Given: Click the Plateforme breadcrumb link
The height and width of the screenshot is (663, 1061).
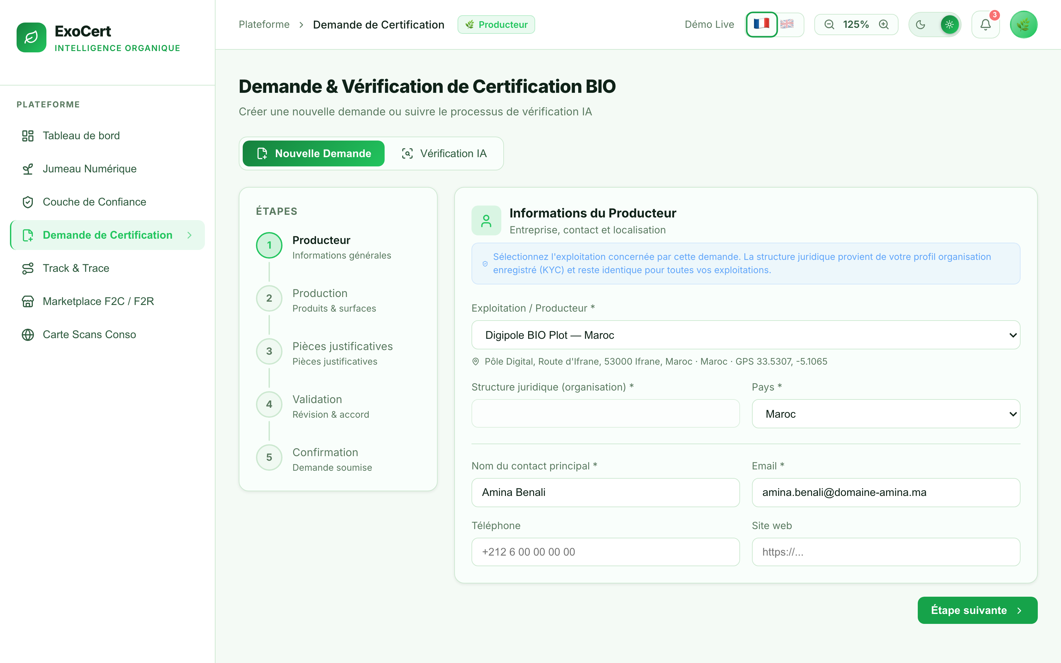Looking at the screenshot, I should coord(264,25).
